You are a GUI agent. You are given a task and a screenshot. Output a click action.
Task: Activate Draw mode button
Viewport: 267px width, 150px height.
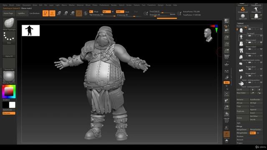click(52, 13)
